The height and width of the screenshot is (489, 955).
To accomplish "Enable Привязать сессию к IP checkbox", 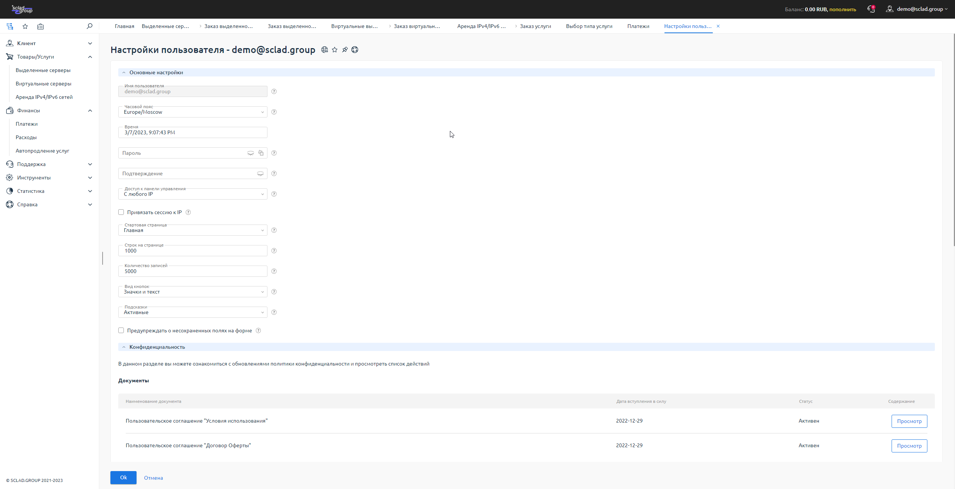I will click(x=121, y=212).
